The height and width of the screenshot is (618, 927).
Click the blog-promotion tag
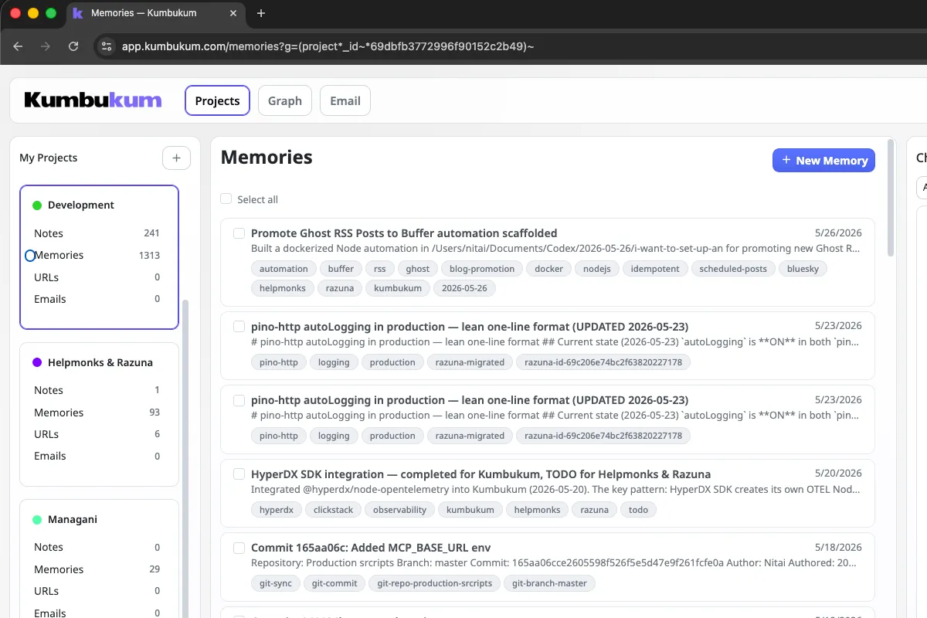tap(482, 269)
